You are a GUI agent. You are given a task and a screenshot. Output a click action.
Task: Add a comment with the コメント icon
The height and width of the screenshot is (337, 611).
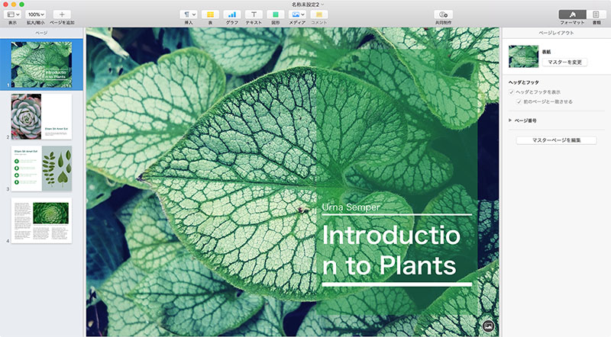(319, 14)
